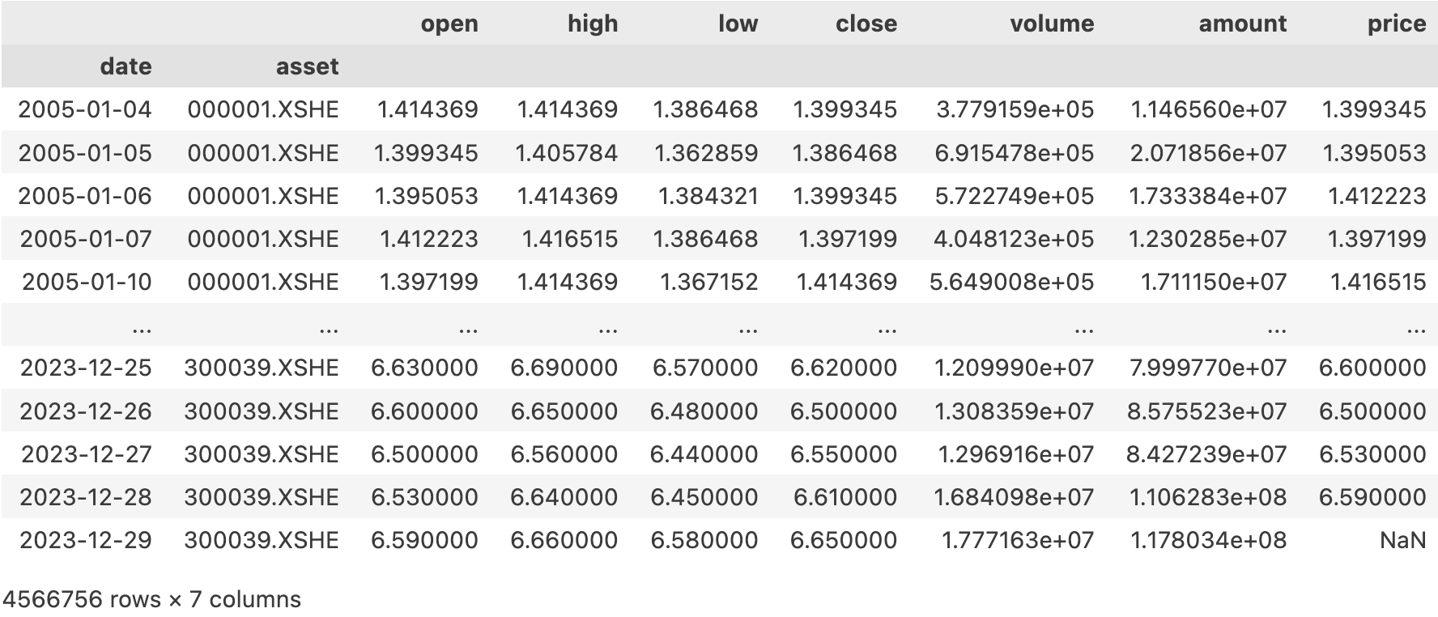Click the price column header

[1396, 23]
